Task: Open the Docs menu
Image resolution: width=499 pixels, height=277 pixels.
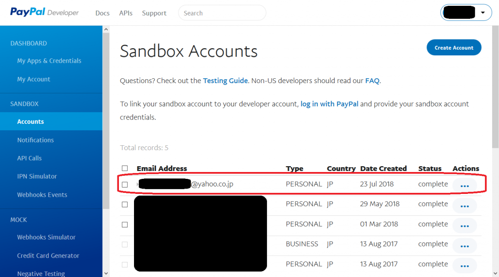Action: pos(102,13)
